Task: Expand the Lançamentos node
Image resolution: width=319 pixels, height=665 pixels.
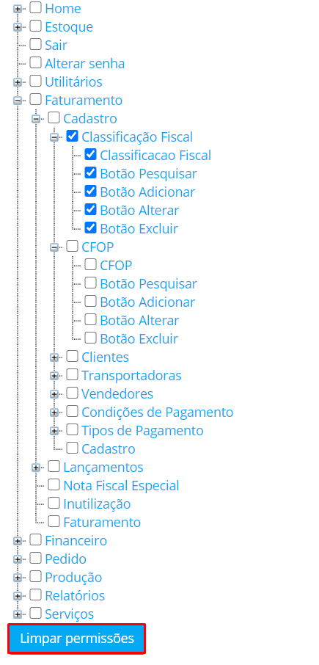Action: 36,468
